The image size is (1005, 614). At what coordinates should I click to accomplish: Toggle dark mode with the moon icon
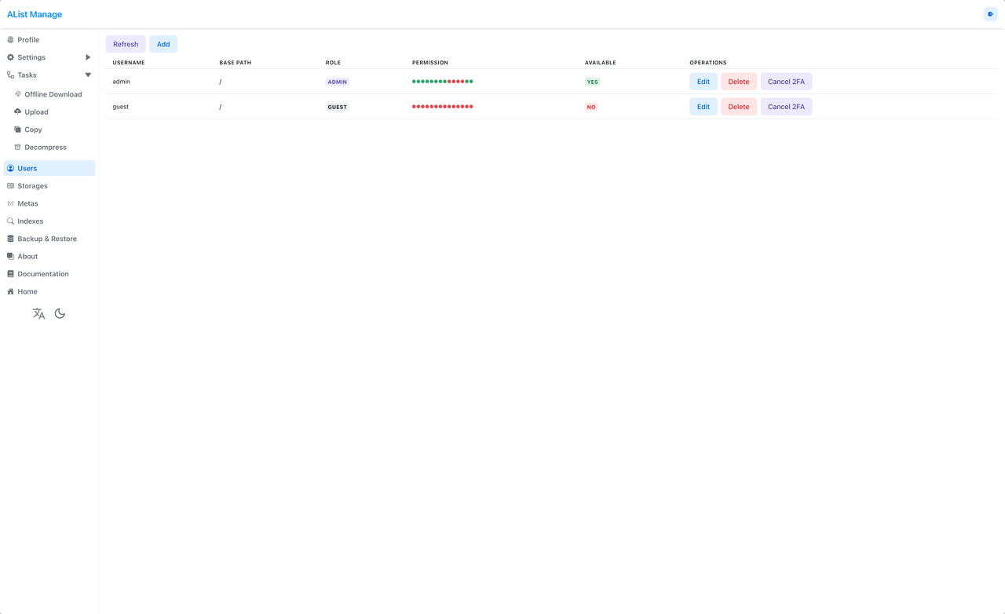coord(60,313)
